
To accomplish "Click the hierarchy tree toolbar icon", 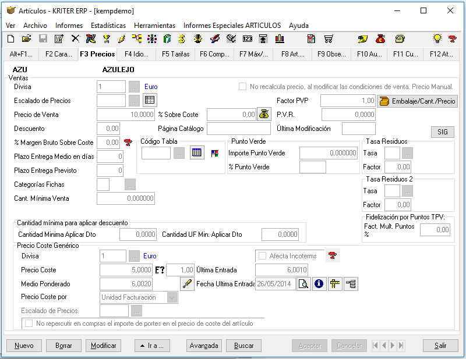I will pos(137,39).
